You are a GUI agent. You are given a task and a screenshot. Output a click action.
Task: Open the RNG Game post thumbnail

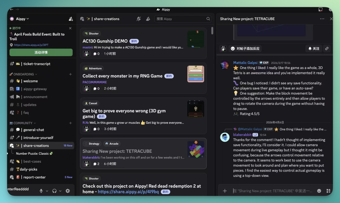click(x=195, y=74)
